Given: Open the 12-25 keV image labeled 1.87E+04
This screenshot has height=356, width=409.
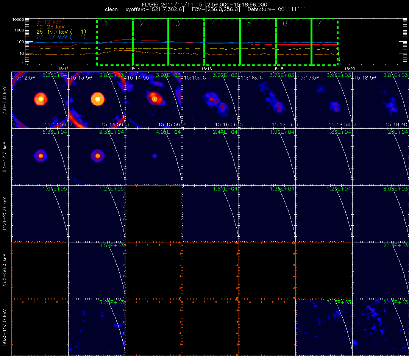Looking at the screenshot, I should [211, 214].
